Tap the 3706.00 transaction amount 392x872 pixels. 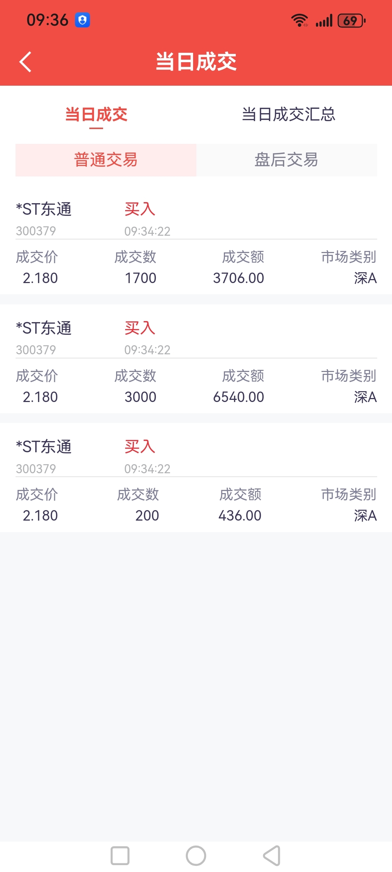[x=238, y=278]
